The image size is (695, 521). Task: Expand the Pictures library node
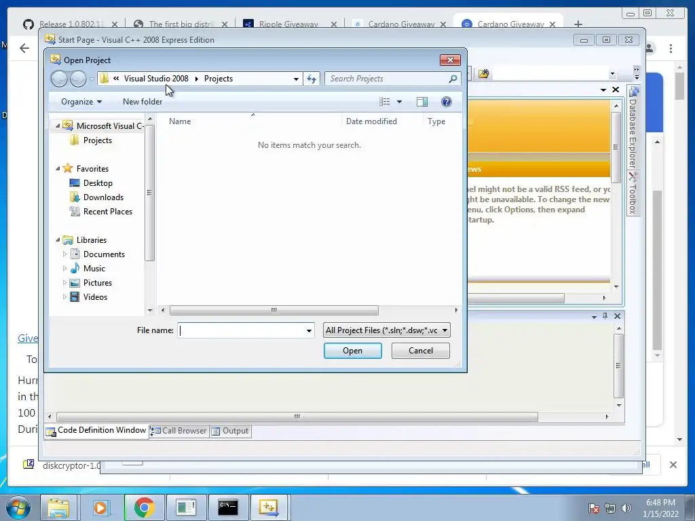pos(64,283)
